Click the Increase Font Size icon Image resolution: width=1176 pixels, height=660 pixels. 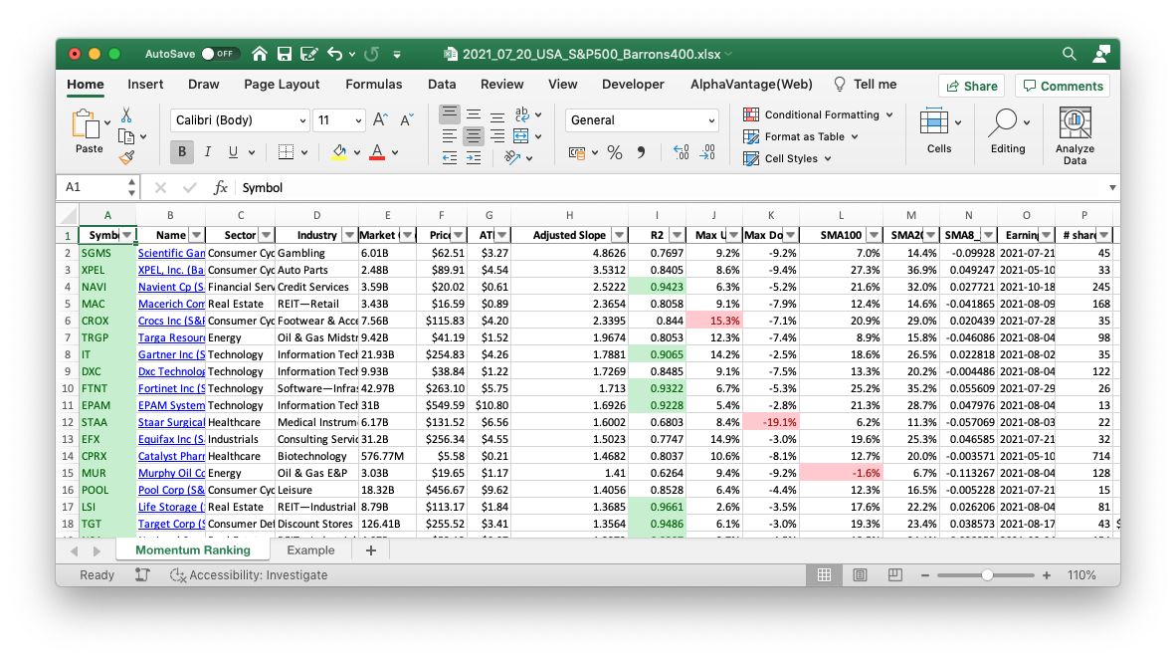(380, 120)
